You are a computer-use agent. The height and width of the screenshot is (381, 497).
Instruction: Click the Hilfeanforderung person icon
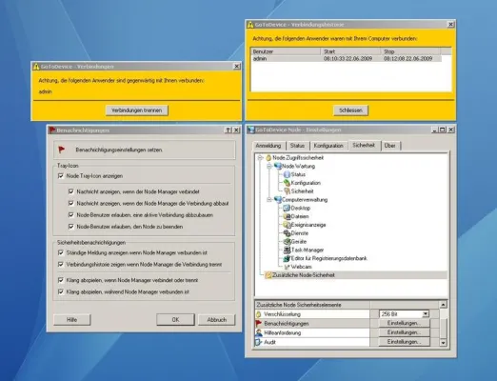coord(259,332)
